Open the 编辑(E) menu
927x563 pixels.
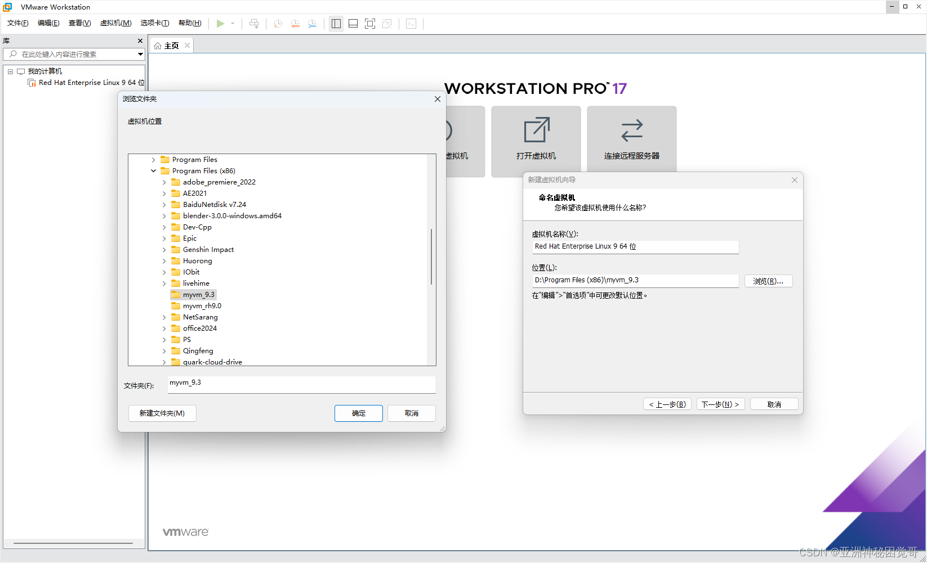[48, 23]
